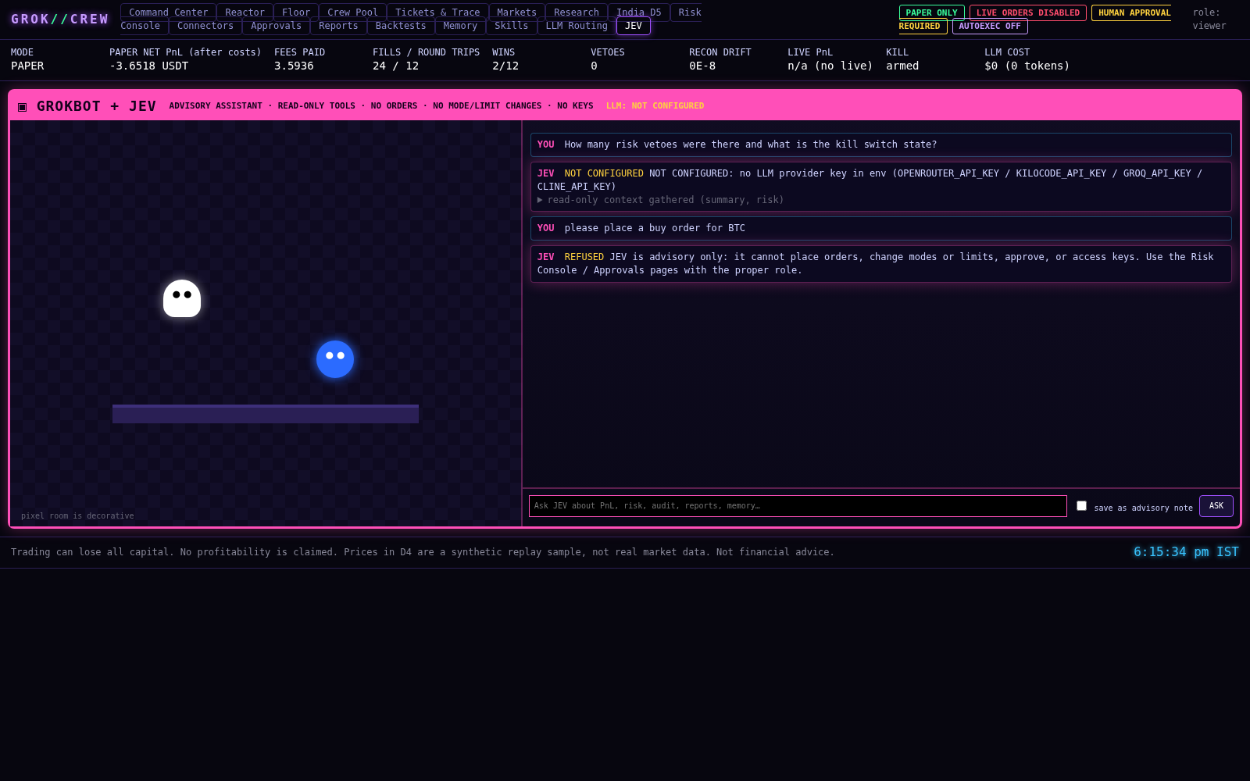Expand read-only context gathered details
This screenshot has width=1250, height=781.
point(661,200)
